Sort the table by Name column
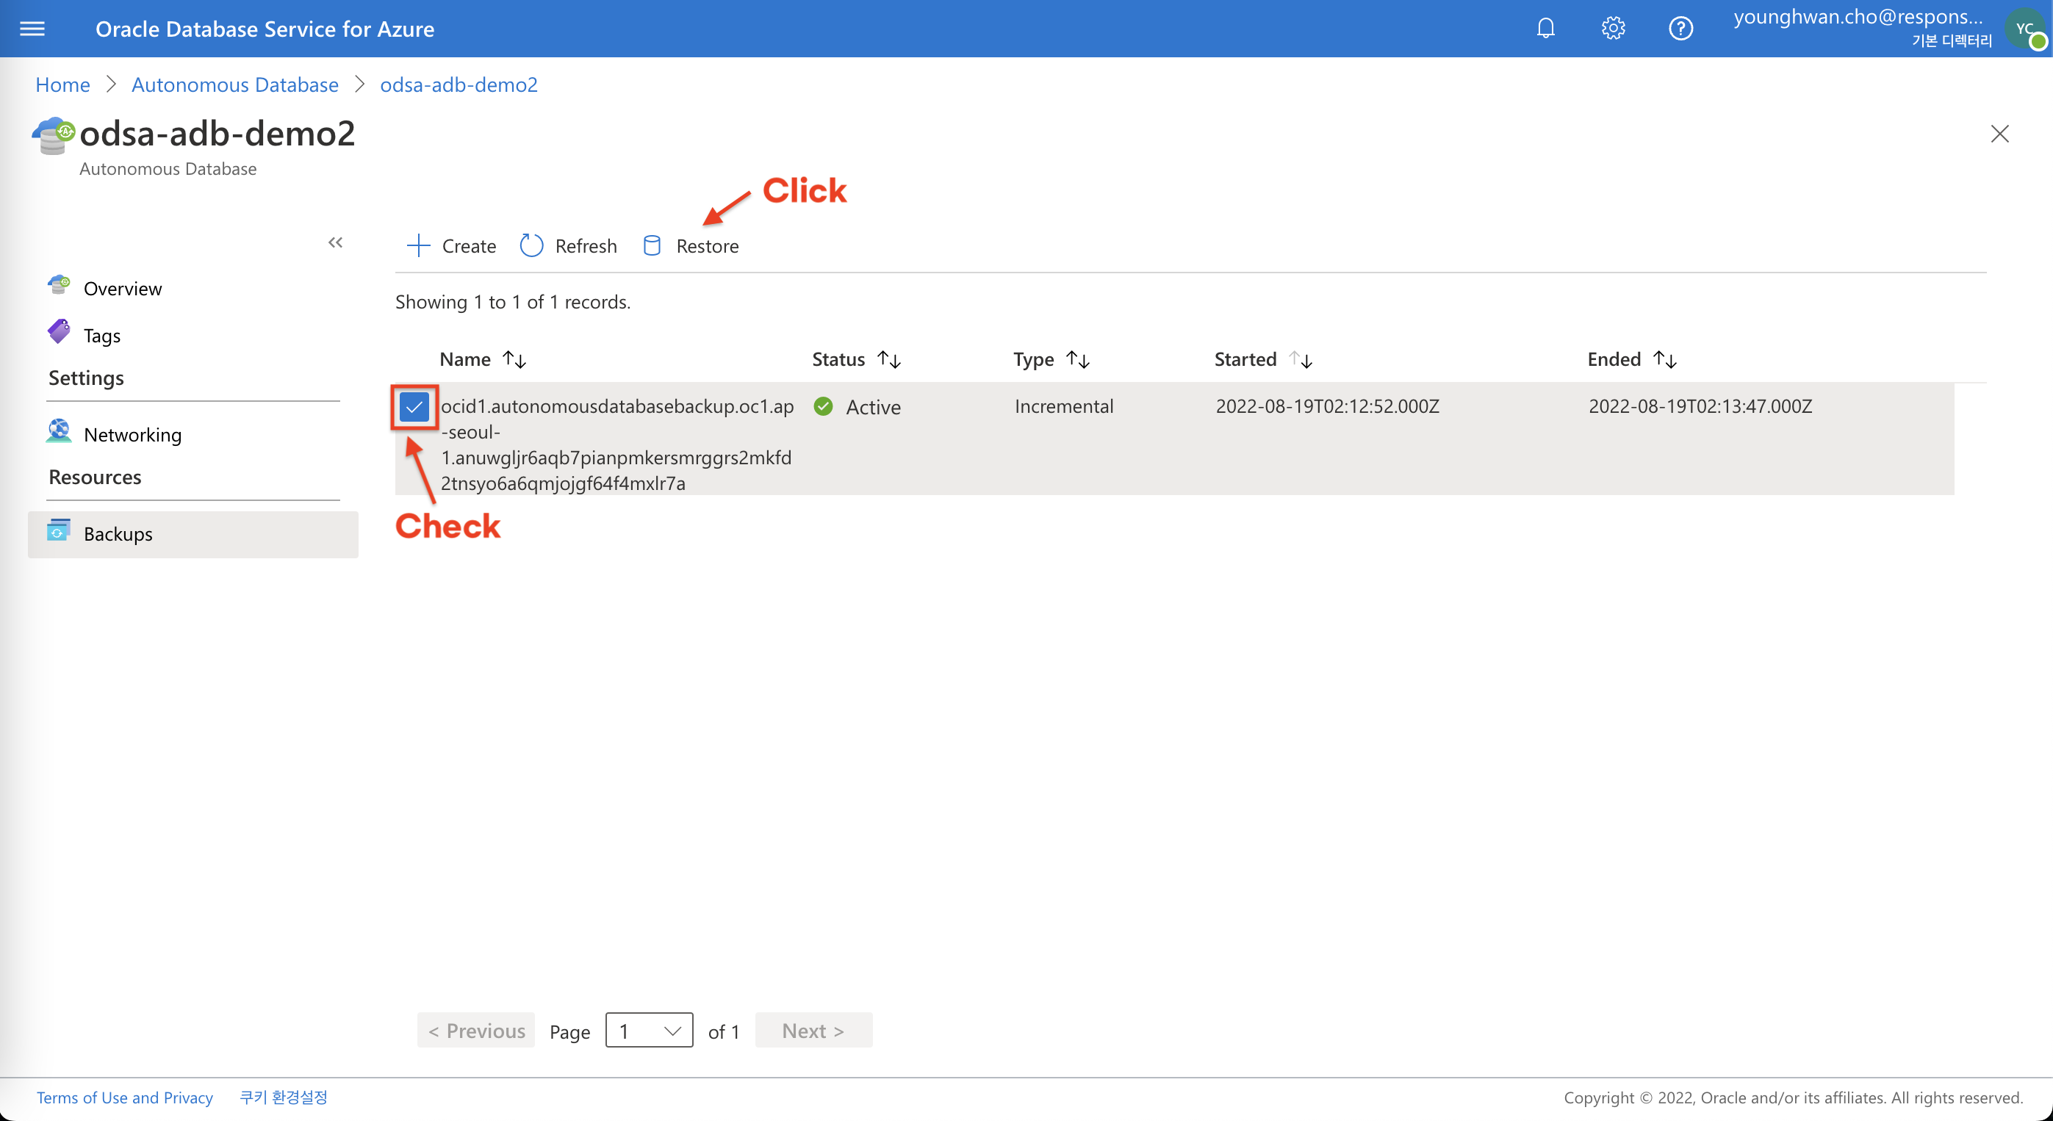The width and height of the screenshot is (2053, 1121). click(515, 359)
